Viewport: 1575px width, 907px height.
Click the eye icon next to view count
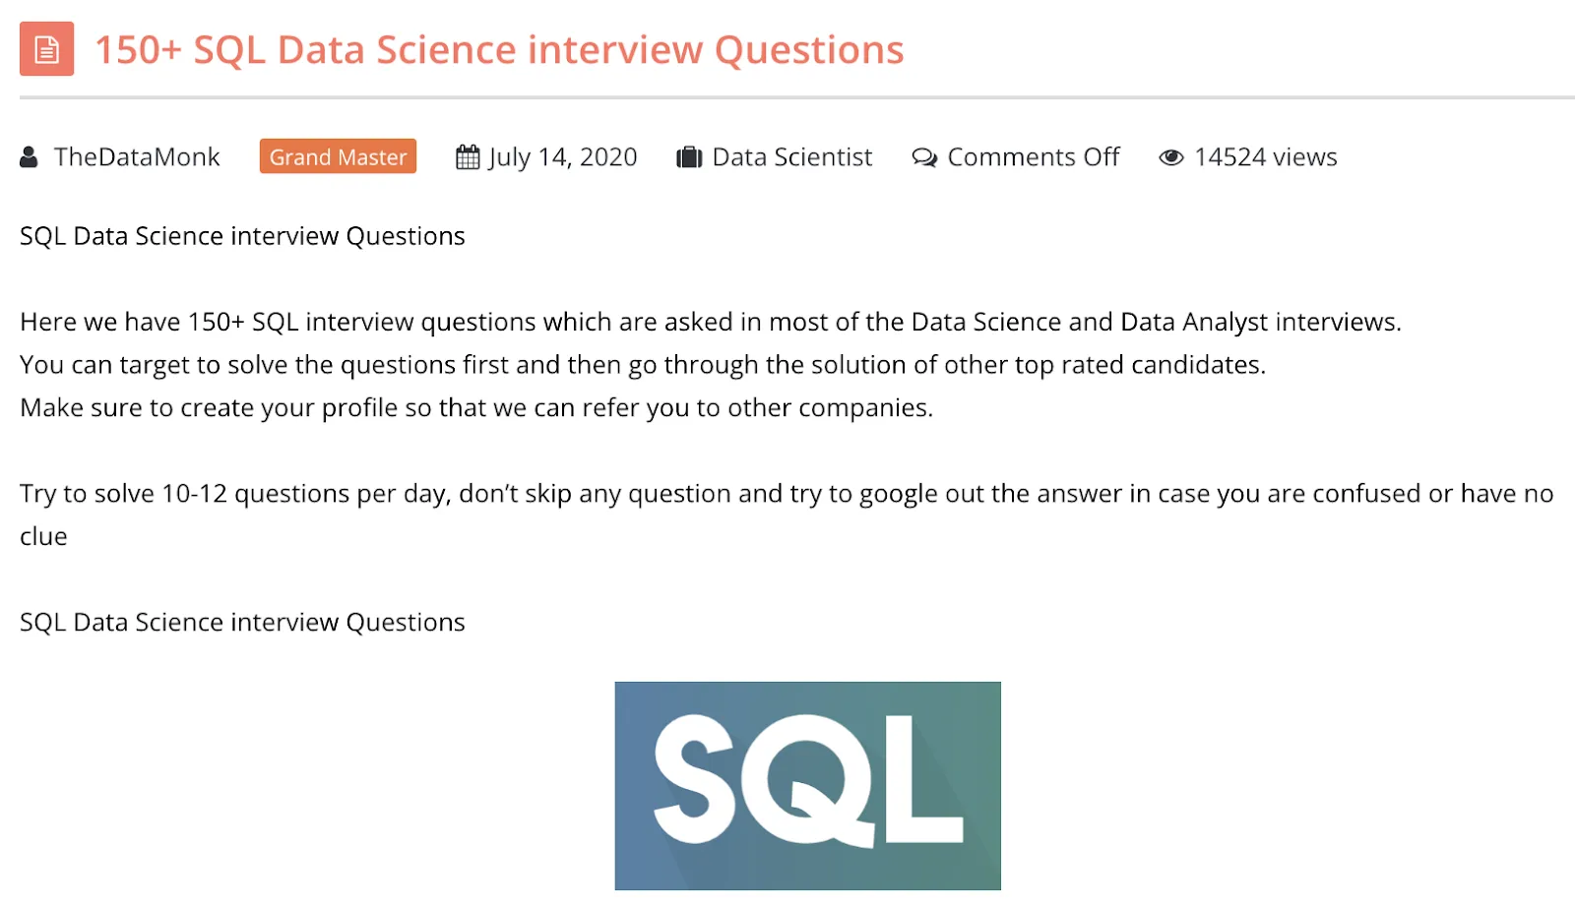coord(1171,156)
